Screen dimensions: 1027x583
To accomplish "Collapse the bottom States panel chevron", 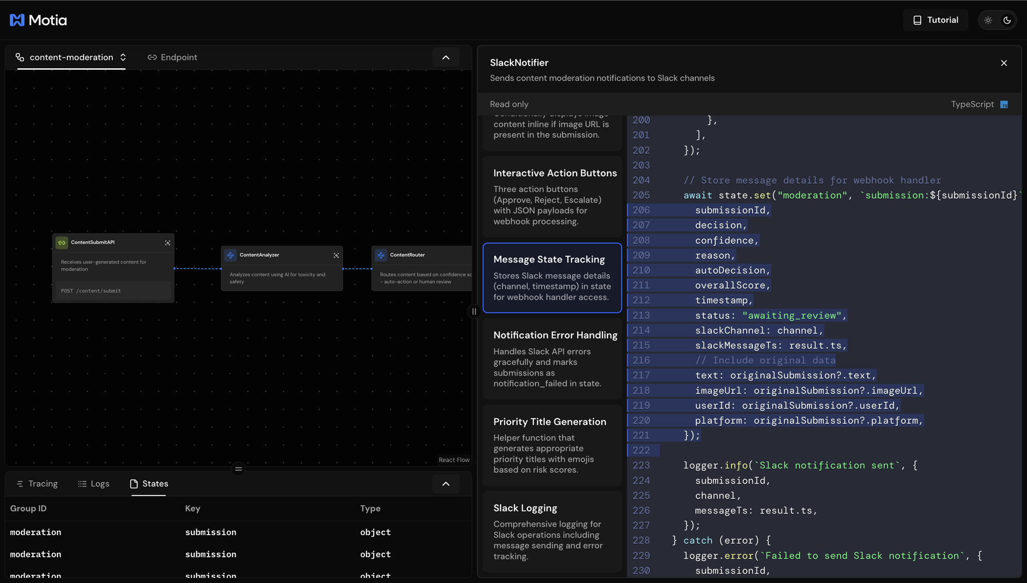I will [446, 484].
